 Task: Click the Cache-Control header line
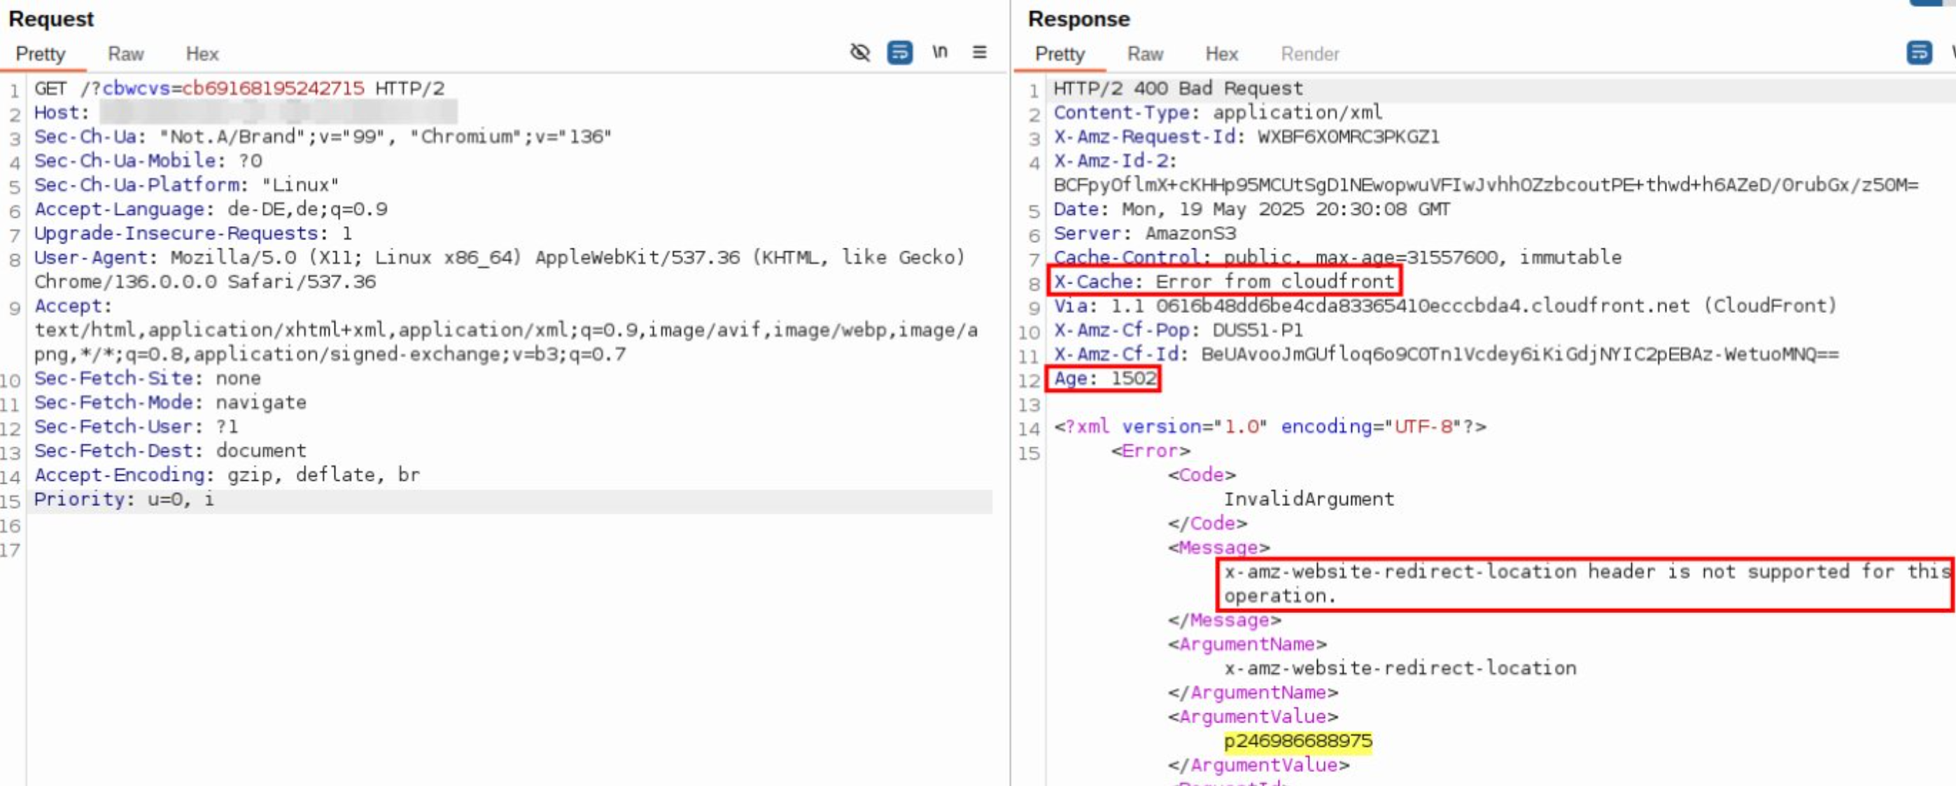click(x=1337, y=258)
